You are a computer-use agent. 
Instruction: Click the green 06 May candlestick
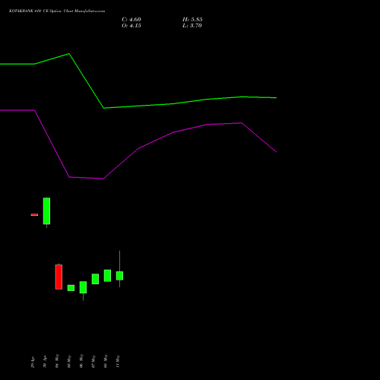(x=83, y=287)
